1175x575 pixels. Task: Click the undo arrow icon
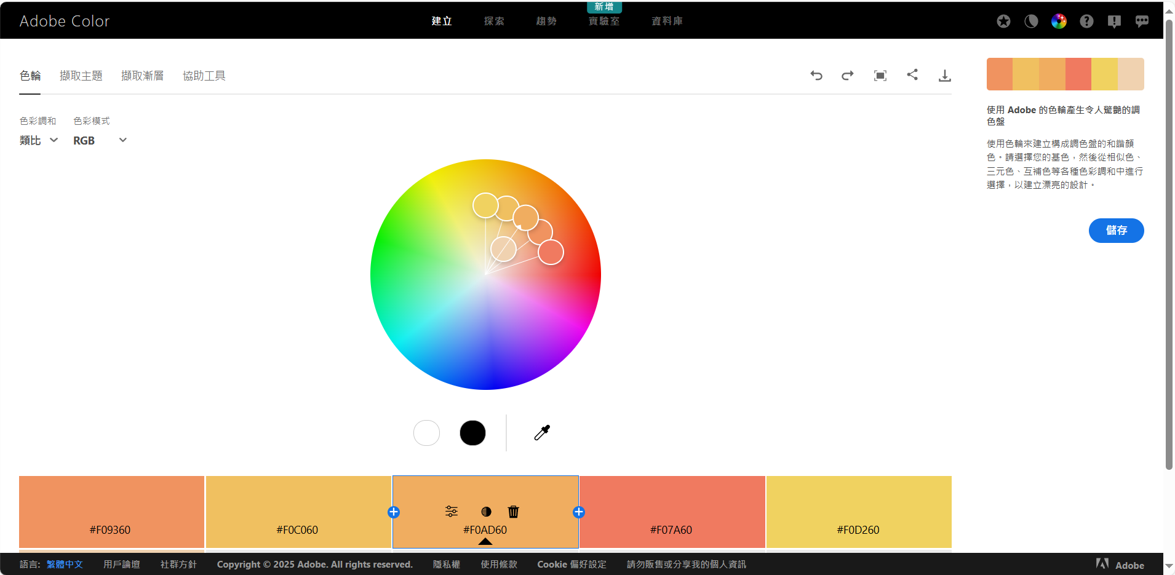click(816, 76)
